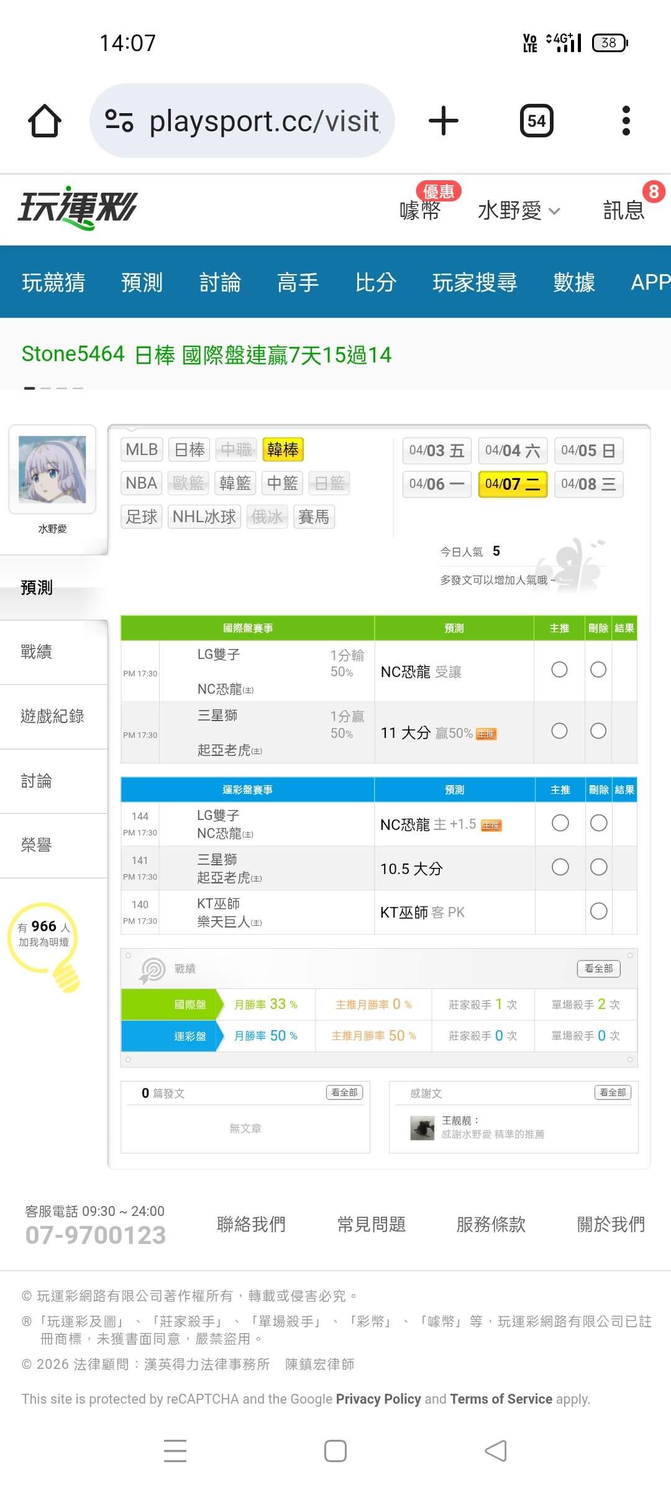Image resolution: width=671 pixels, height=1492 pixels.
Task: Select the 韓棒 league filter
Action: [x=283, y=449]
